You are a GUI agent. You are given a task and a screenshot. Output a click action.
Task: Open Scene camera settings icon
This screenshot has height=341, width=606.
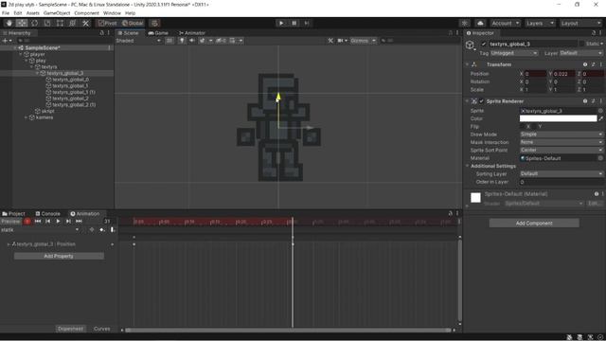(341, 41)
